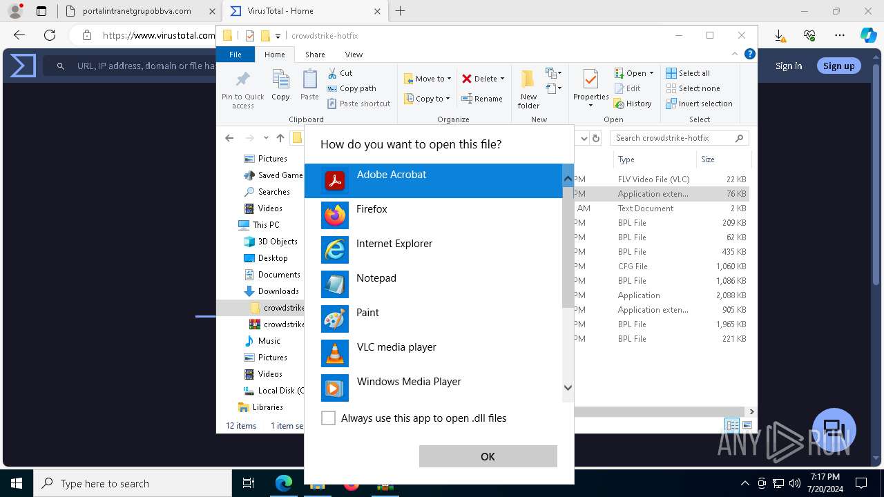Open Libraries in the navigation tree
884x497 pixels.
coord(260,407)
